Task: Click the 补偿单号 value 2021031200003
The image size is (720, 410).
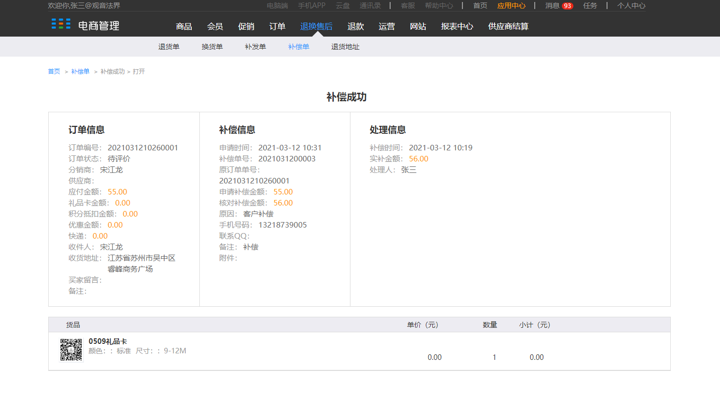Action: [x=287, y=159]
